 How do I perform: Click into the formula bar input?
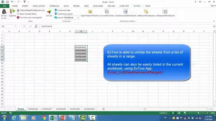point(126,26)
